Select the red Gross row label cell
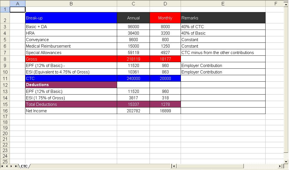Image resolution: width=289 pixels, height=170 pixels. click(x=71, y=59)
